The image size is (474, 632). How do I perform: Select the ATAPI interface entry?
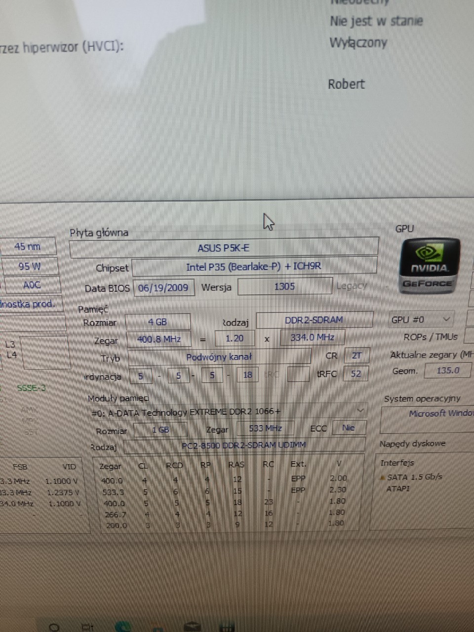coord(398,489)
